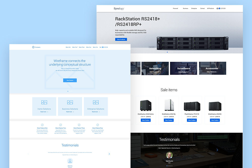The image size is (252, 168).
Task: Click the DiskStation DS418 product image
Action: pyautogui.click(x=215, y=106)
